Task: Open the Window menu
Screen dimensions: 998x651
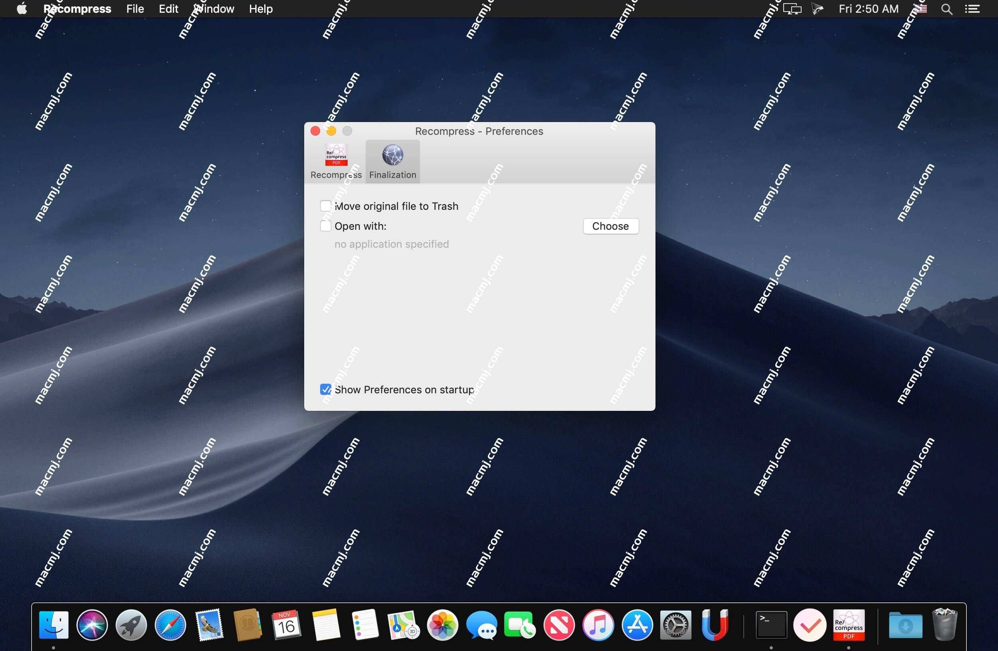Action: click(214, 9)
